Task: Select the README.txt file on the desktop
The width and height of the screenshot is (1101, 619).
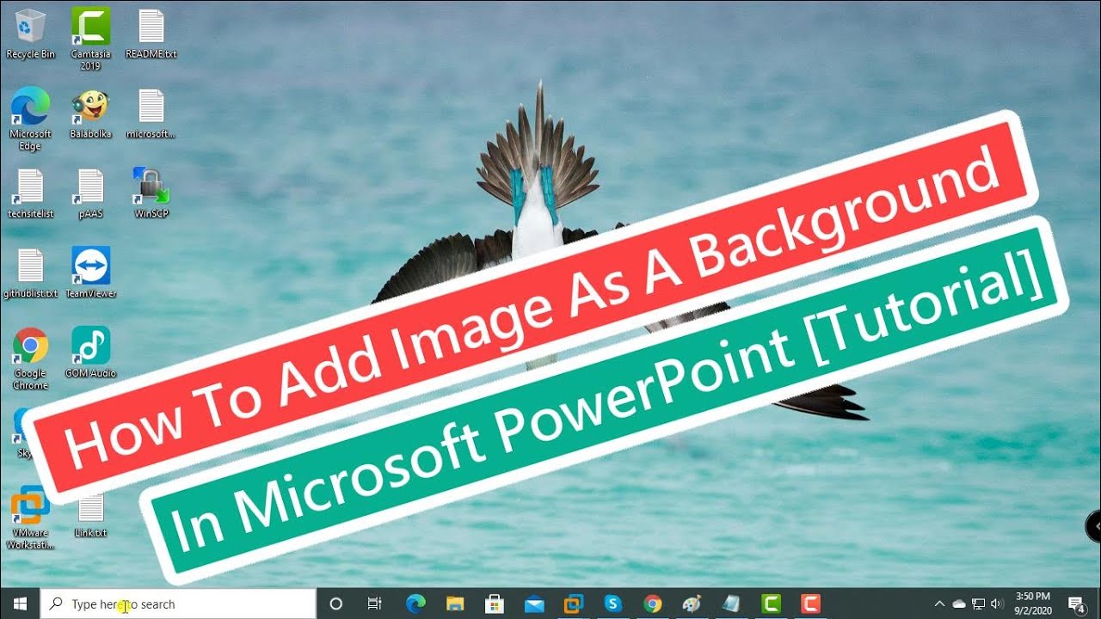Action: 151,34
